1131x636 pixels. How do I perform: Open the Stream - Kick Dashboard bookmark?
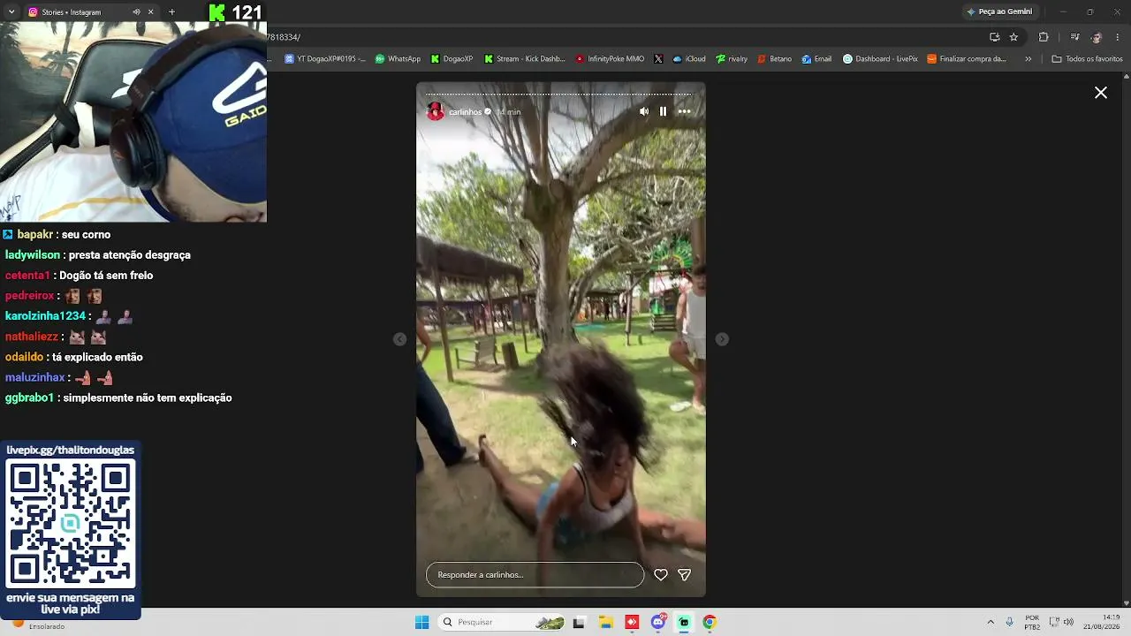[x=525, y=59]
